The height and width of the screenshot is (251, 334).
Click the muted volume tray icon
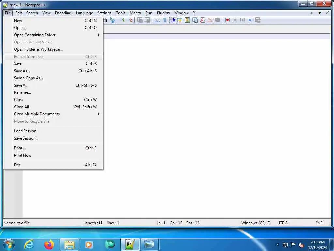(301, 245)
